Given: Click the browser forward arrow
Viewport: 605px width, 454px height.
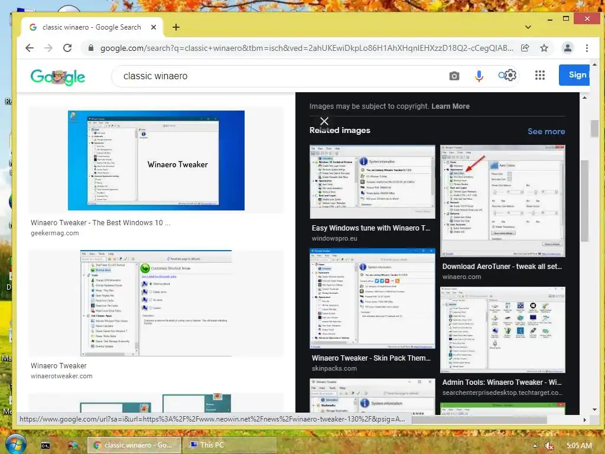Looking at the screenshot, I should coord(48,48).
